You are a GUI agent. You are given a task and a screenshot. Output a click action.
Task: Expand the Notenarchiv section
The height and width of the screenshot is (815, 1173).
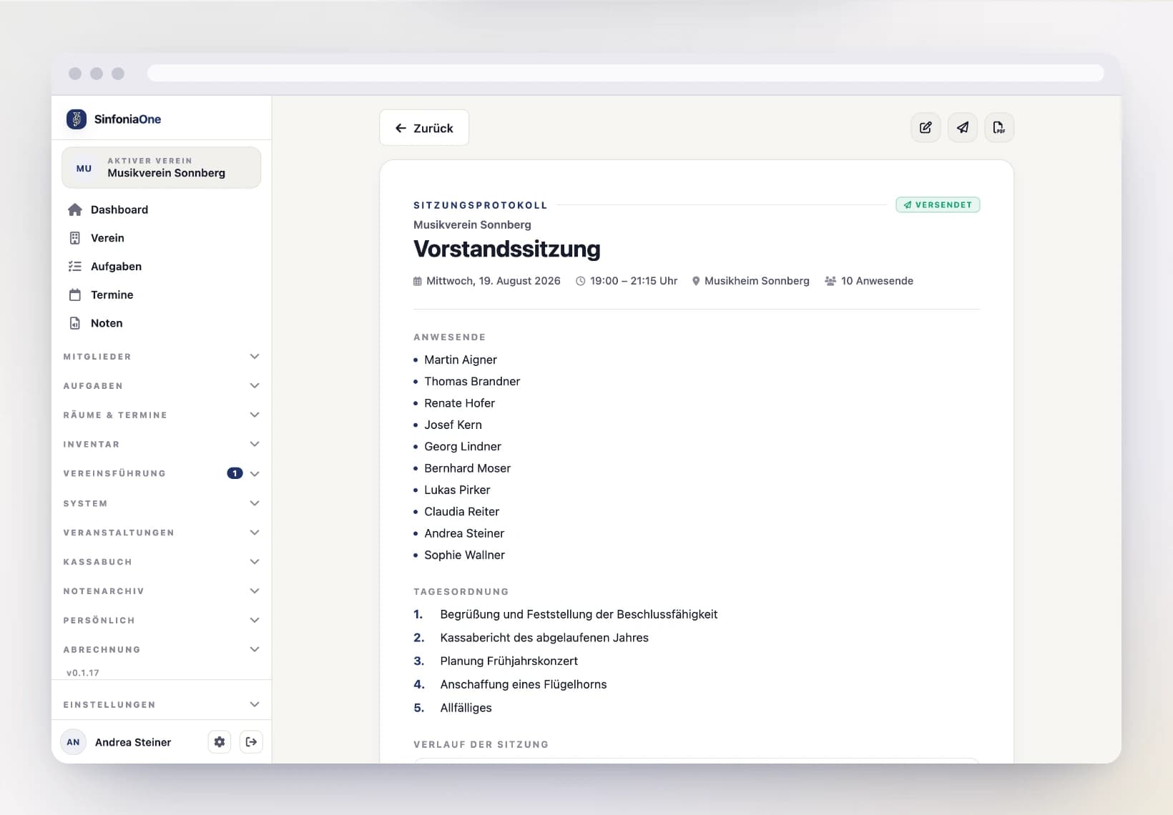coord(161,591)
